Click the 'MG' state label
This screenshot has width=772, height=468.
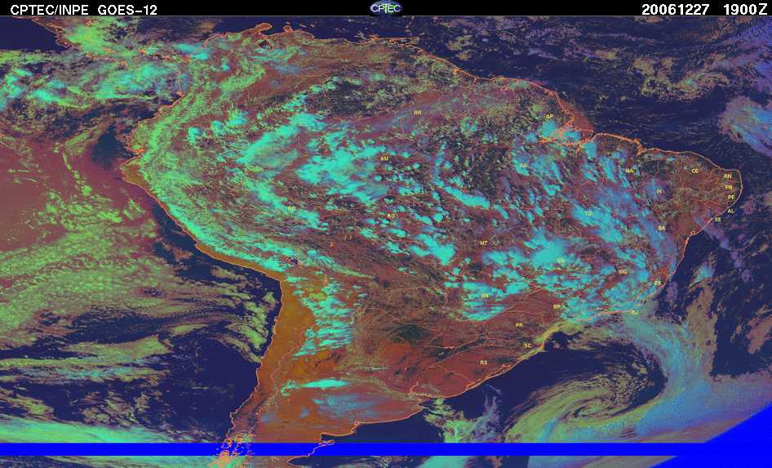(x=623, y=272)
